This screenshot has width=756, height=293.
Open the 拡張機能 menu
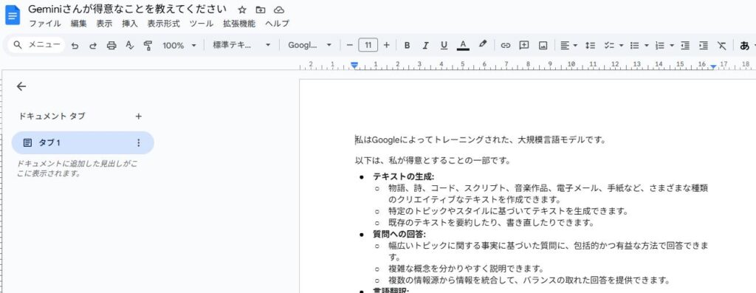point(239,24)
